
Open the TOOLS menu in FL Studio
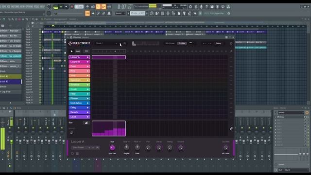click(36, 6)
